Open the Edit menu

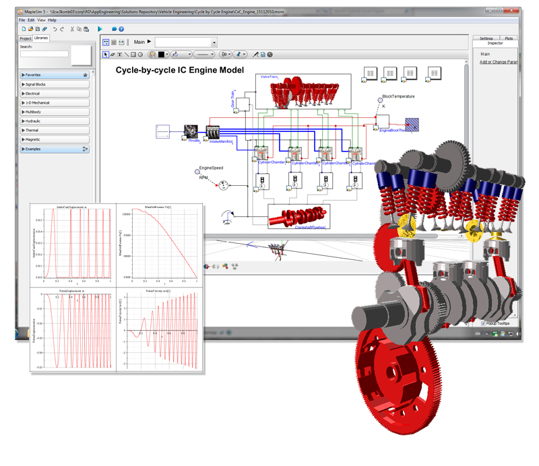coord(31,20)
